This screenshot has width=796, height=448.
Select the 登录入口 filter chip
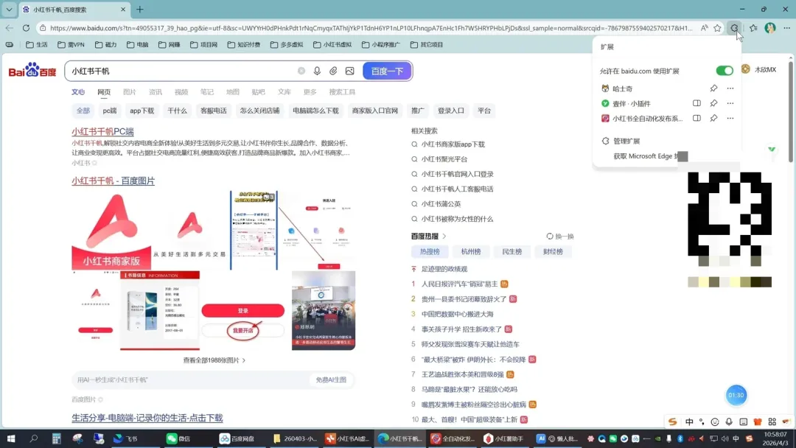451,111
